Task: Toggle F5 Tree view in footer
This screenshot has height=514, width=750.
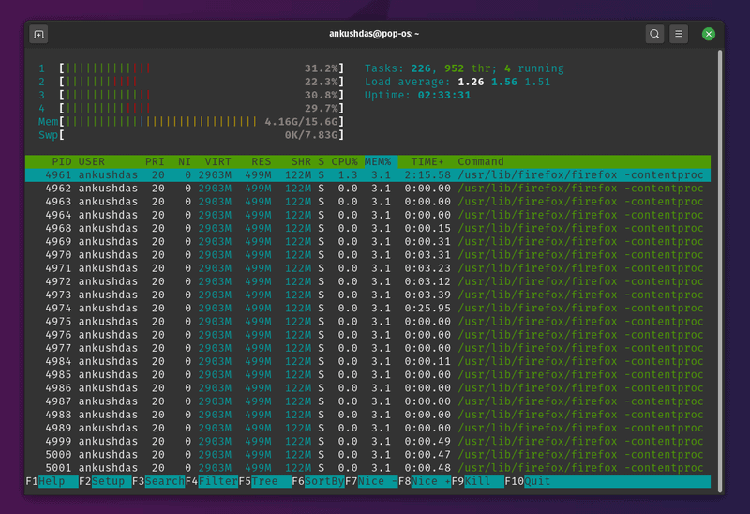Action: 264,481
